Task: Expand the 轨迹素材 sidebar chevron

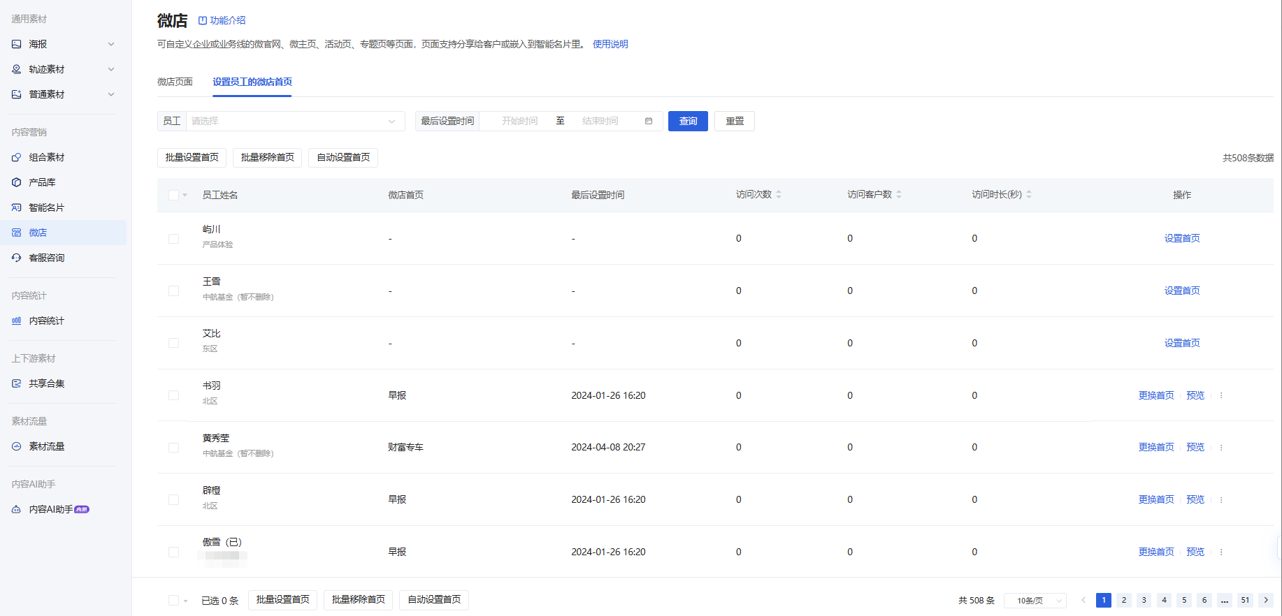Action: pos(111,69)
